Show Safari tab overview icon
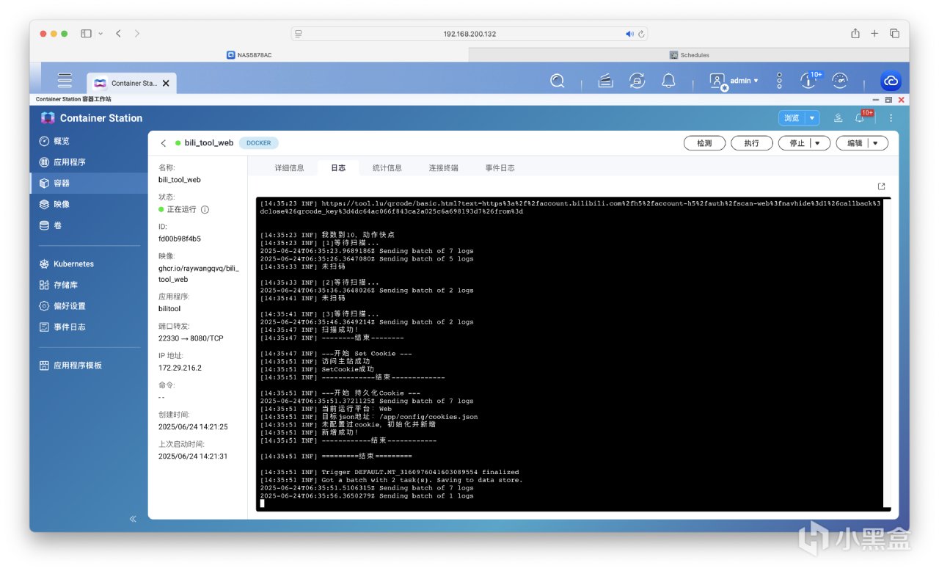939x571 pixels. pos(894,34)
